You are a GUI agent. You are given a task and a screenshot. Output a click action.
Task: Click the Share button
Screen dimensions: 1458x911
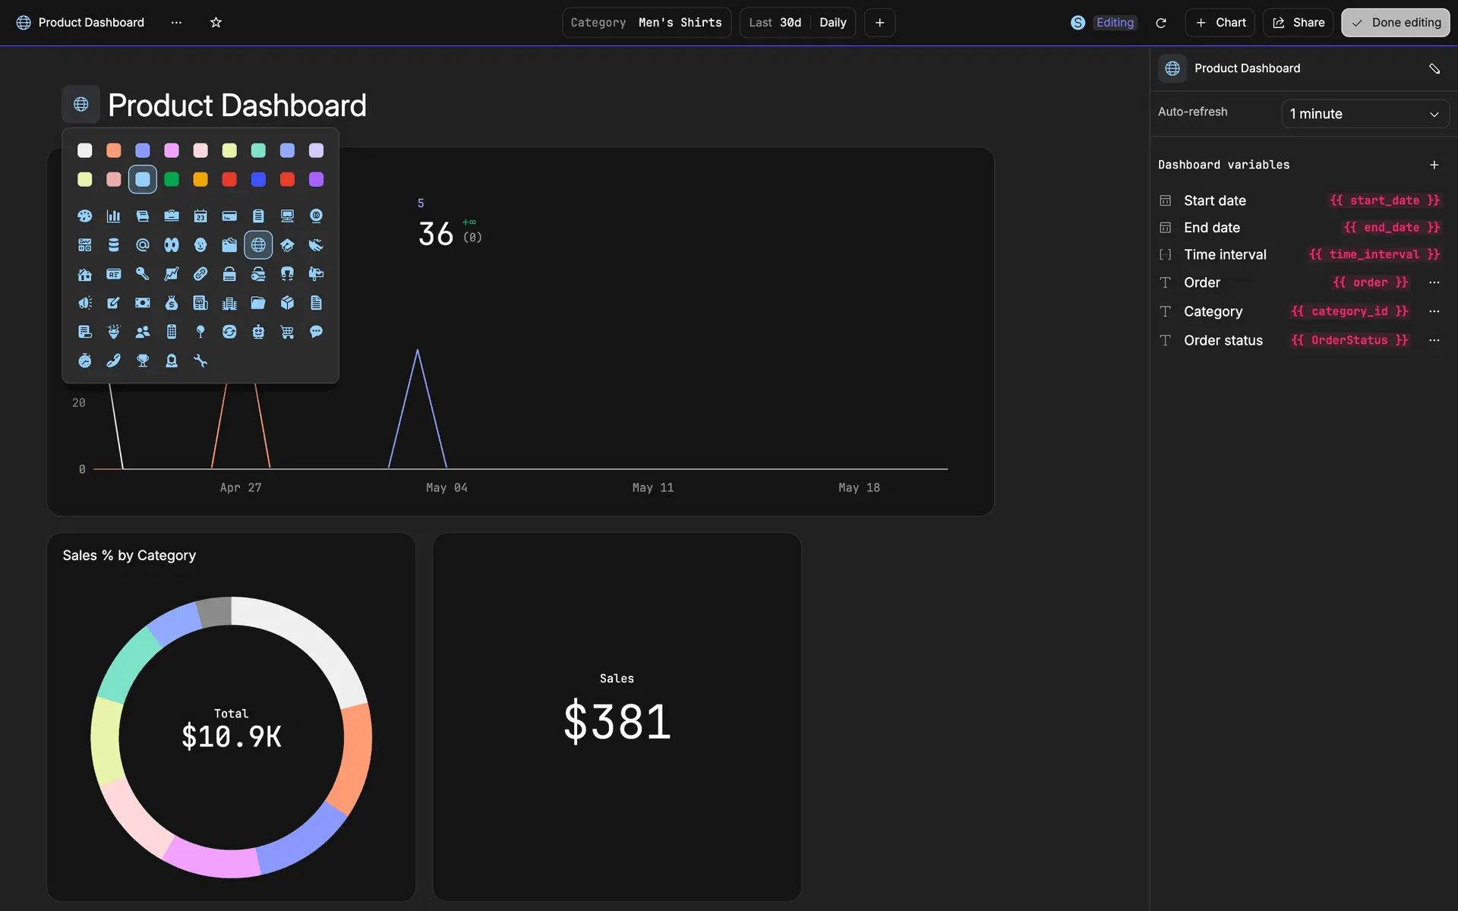point(1298,23)
